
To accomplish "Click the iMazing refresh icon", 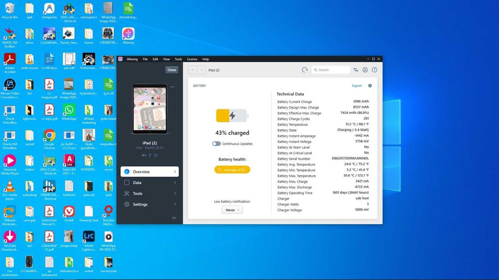I will [304, 70].
